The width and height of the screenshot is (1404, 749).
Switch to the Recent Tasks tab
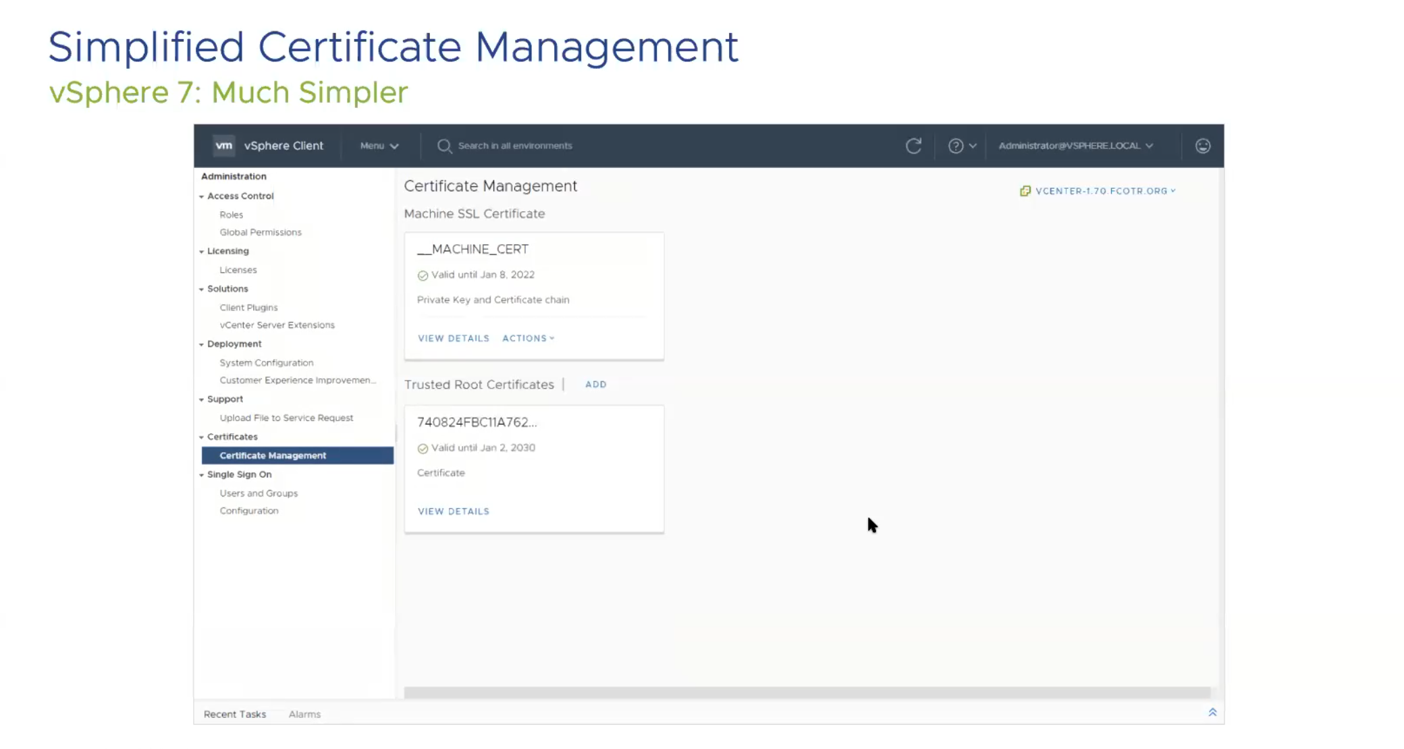click(x=234, y=714)
